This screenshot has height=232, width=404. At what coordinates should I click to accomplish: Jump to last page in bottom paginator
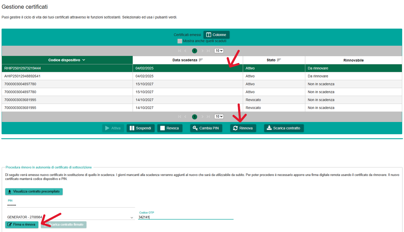tap(208, 117)
